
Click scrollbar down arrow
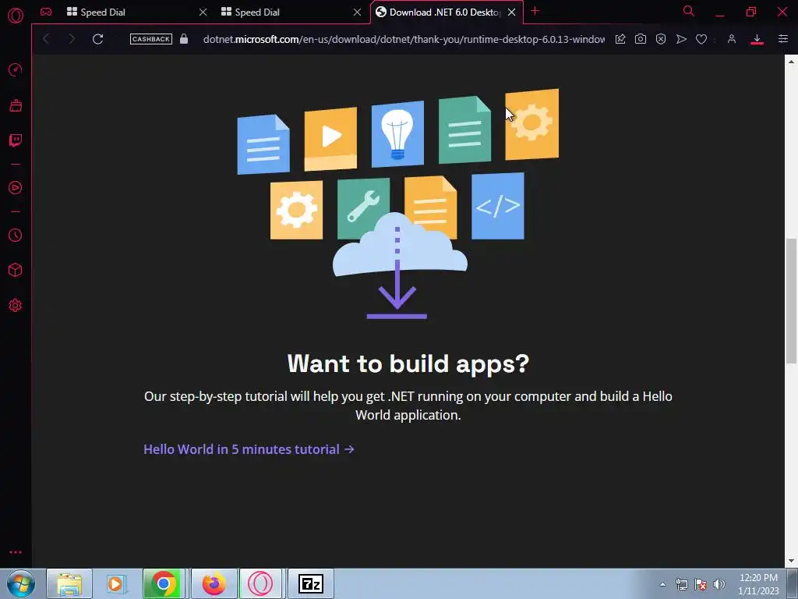point(791,562)
